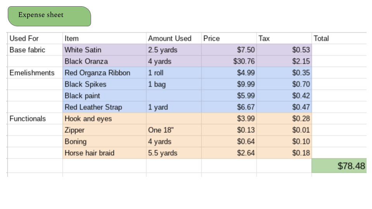Select the Amount Used header cell
Screen dimensions: 372x209
click(x=174, y=38)
